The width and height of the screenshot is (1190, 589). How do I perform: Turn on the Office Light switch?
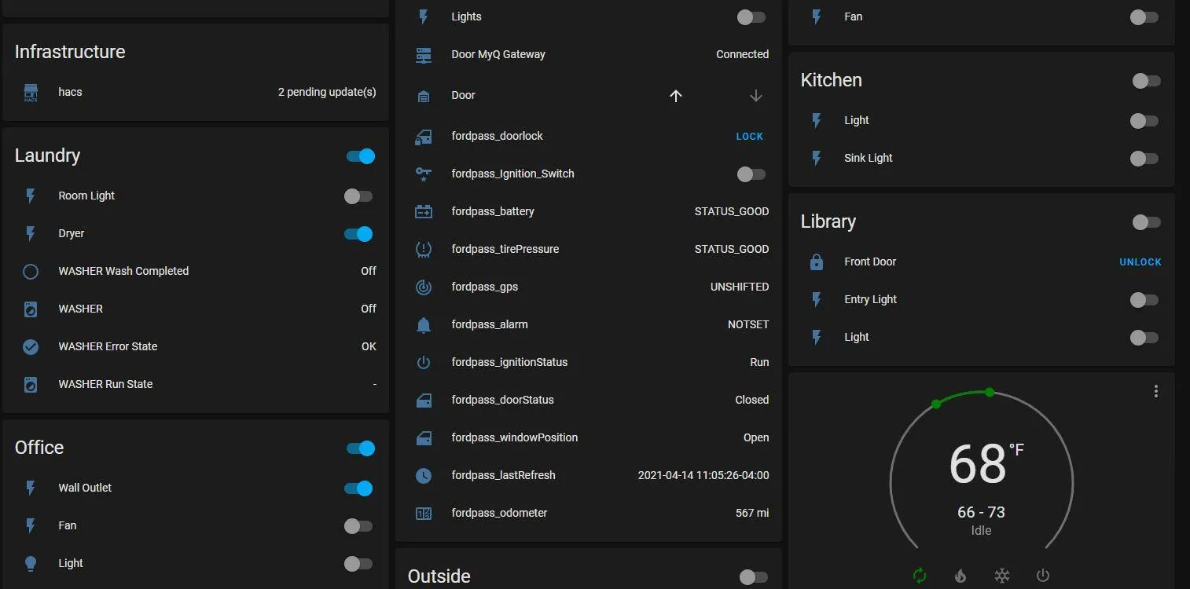[x=358, y=564]
